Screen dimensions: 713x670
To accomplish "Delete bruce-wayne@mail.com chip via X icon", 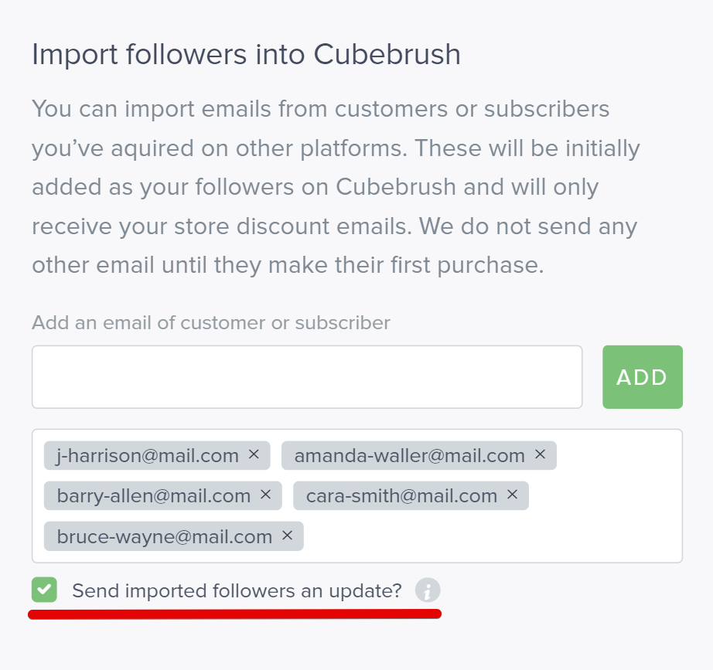I will pyautogui.click(x=287, y=536).
